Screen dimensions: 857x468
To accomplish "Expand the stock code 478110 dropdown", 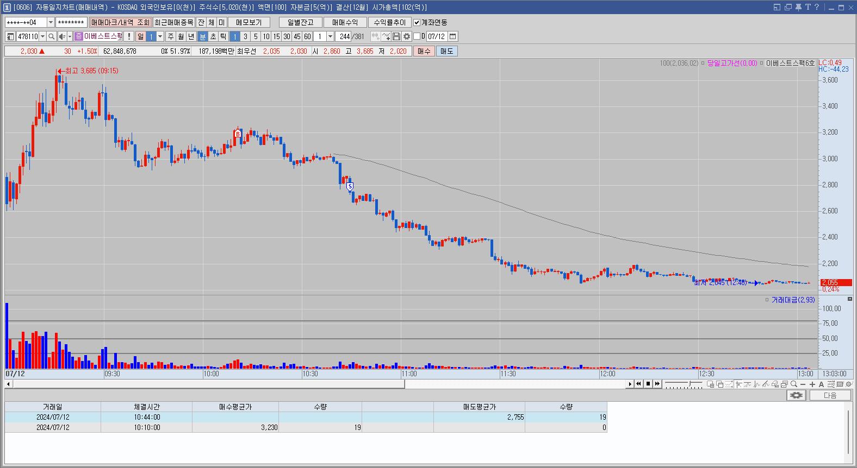I will click(x=42, y=36).
